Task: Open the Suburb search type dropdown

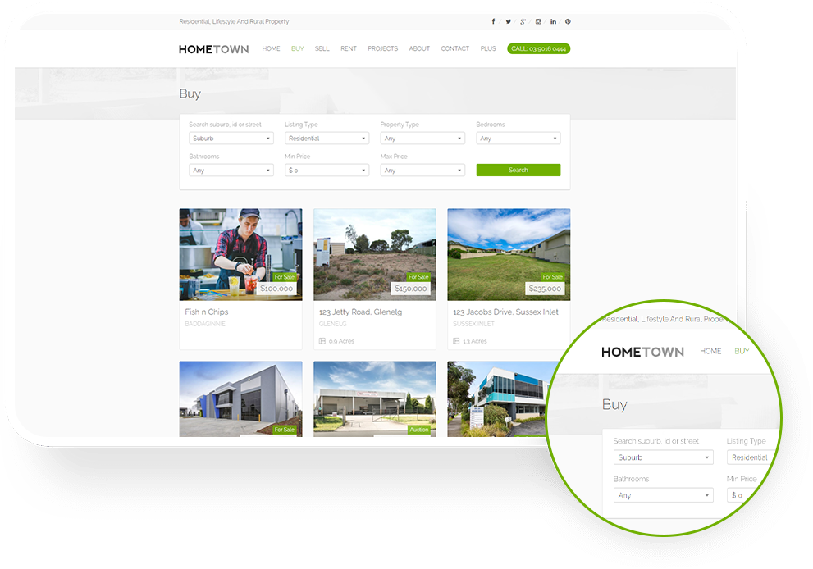Action: coord(231,139)
